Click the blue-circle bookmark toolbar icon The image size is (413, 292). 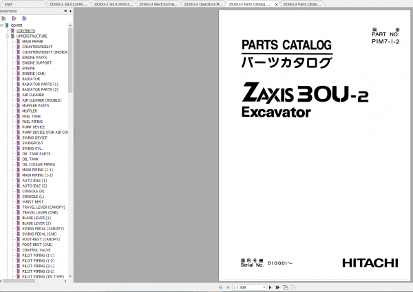[x=24, y=19]
